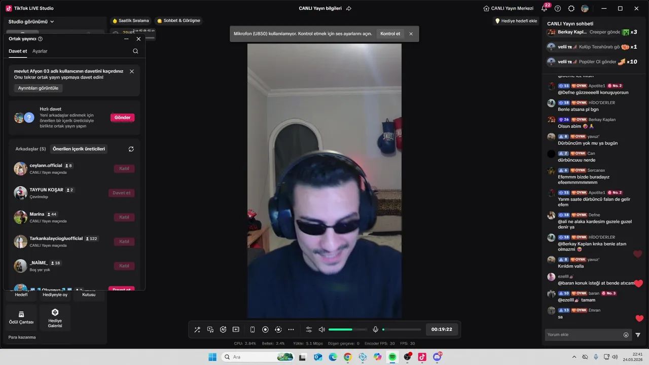
Task: Open the magic wand effects tool
Action: click(197, 330)
